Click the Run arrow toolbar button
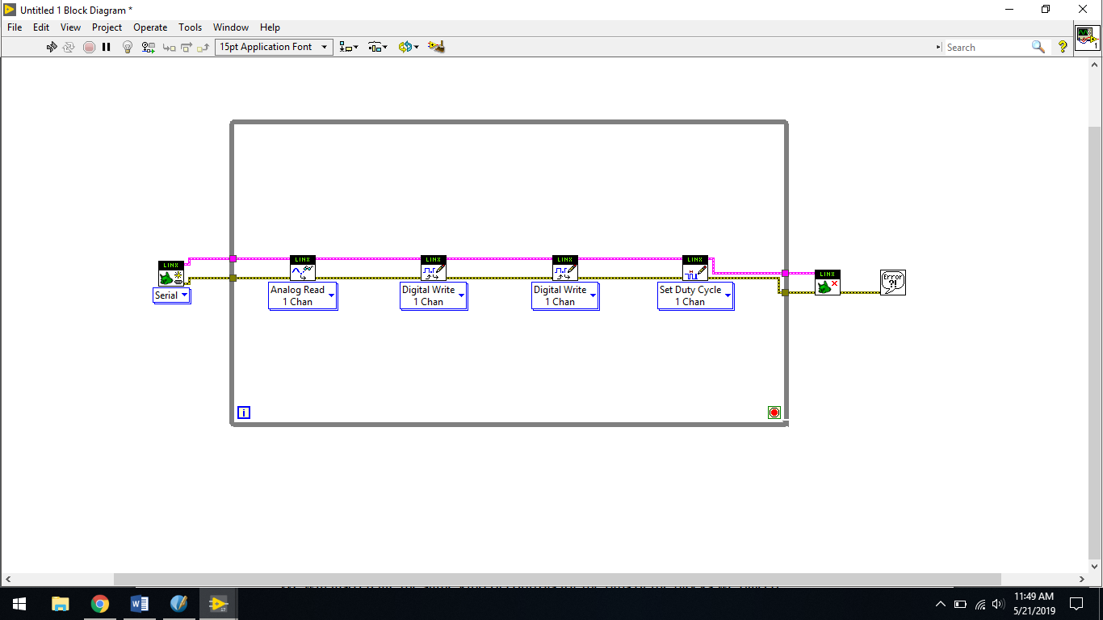 coord(52,47)
